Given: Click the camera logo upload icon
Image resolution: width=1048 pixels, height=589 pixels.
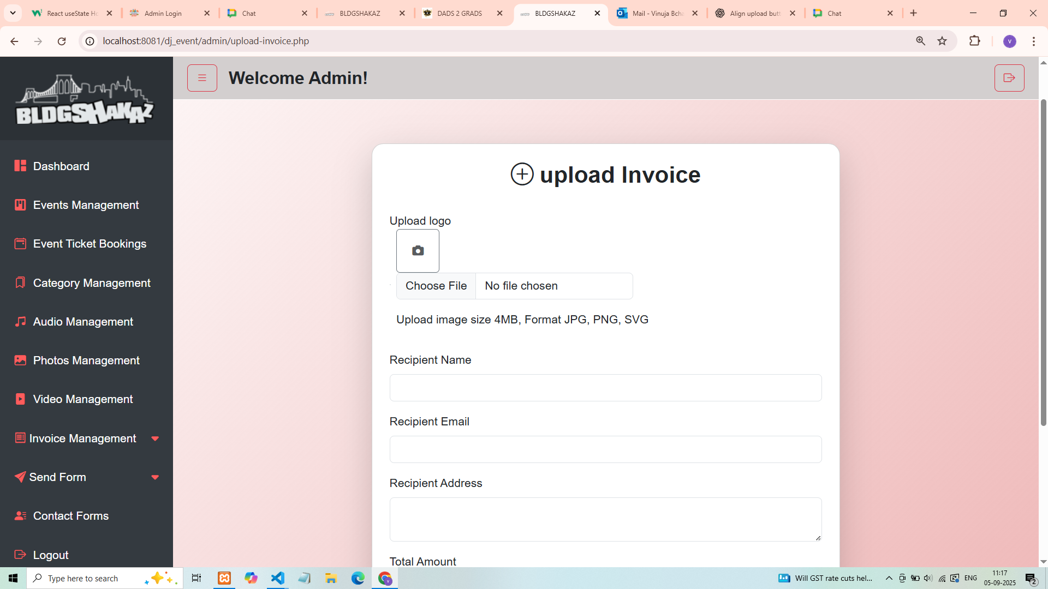Looking at the screenshot, I should tap(418, 251).
